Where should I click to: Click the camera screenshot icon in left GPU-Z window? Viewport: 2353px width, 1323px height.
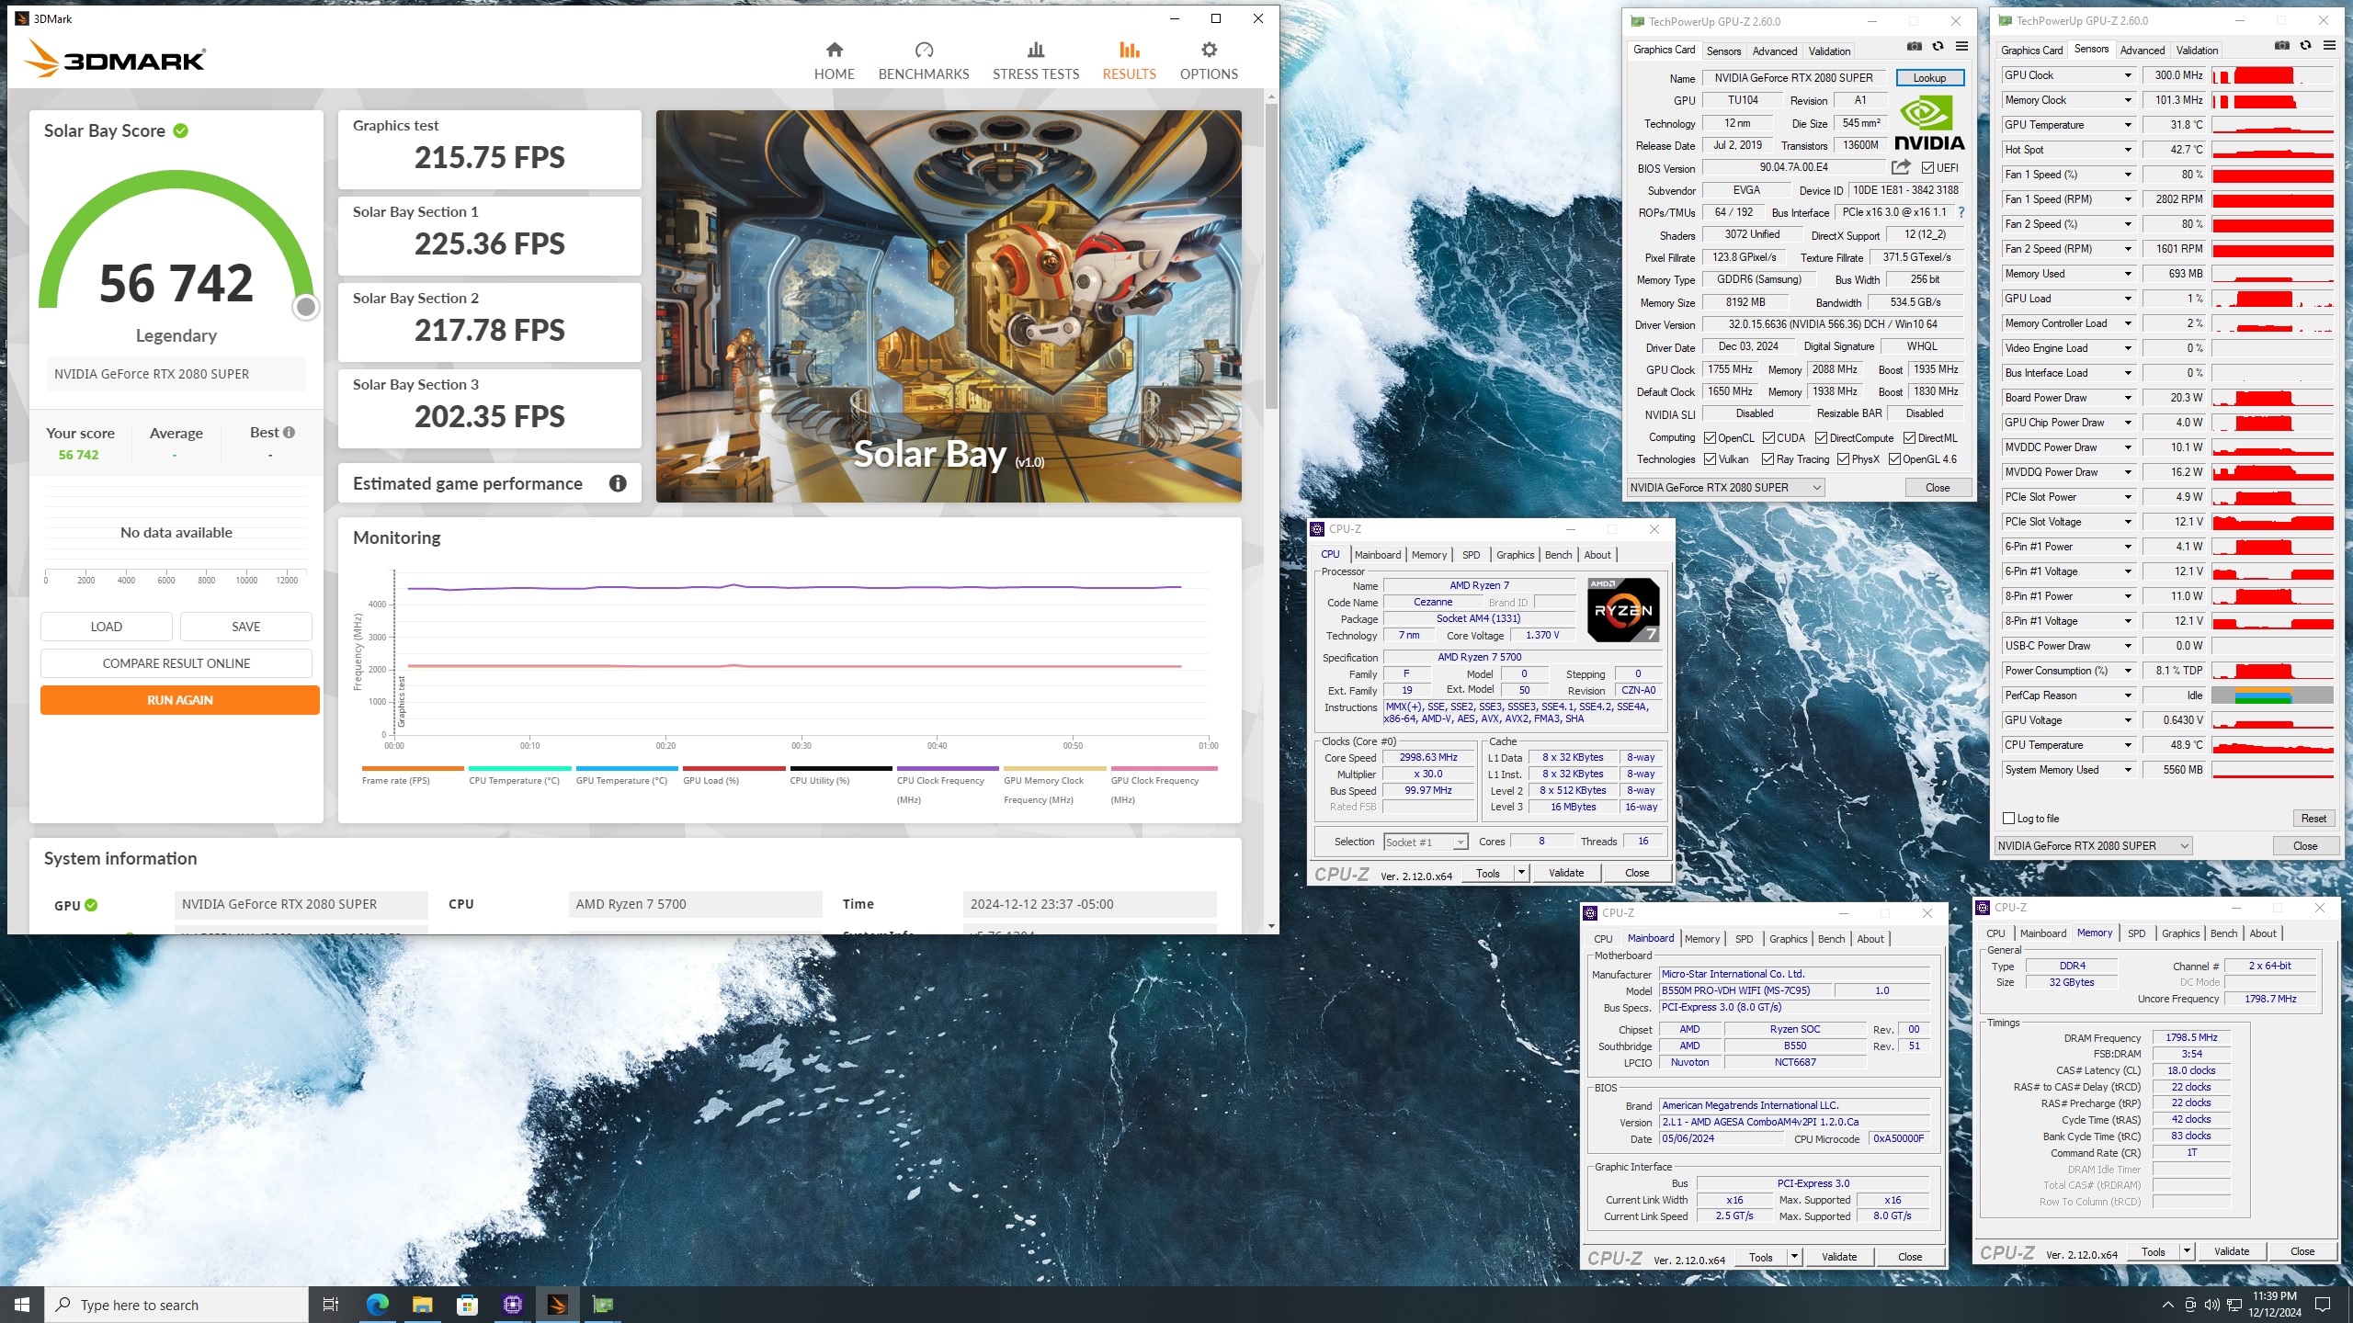click(x=1914, y=47)
